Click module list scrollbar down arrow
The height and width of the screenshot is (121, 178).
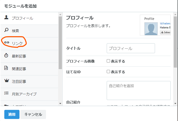coord(60,103)
